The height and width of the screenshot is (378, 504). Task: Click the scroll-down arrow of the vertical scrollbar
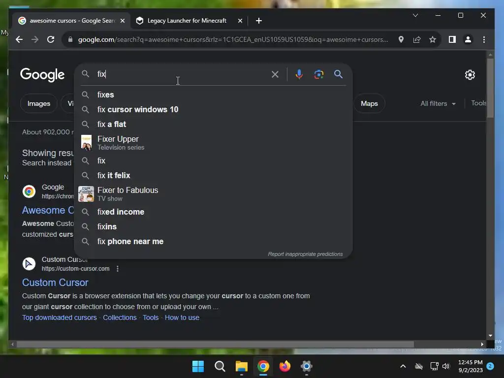[490, 336]
